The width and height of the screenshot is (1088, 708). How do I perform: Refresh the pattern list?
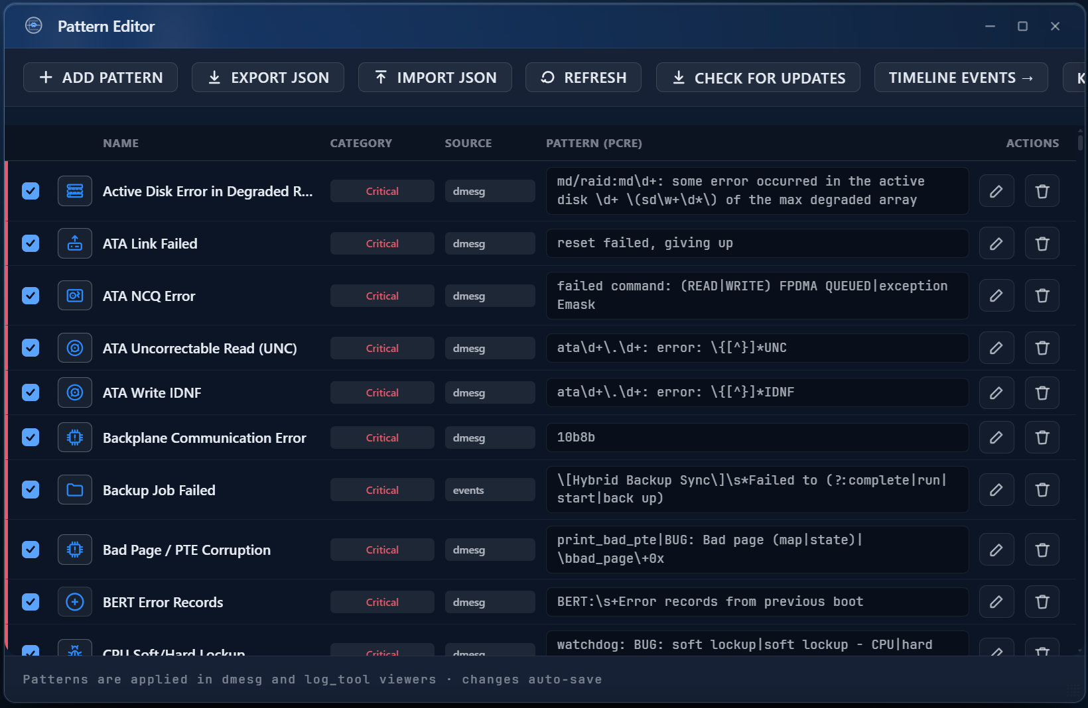(x=583, y=78)
